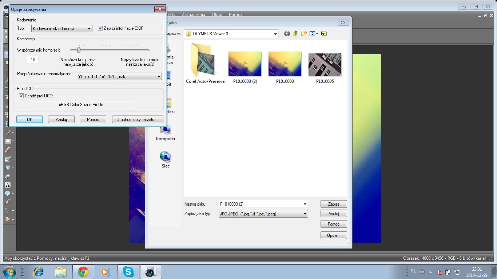This screenshot has height=279, width=497.
Task: Go back to the previous folder
Action: click(287, 33)
